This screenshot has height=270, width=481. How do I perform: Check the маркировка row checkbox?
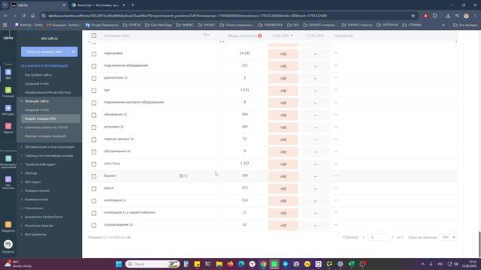[x=94, y=54]
